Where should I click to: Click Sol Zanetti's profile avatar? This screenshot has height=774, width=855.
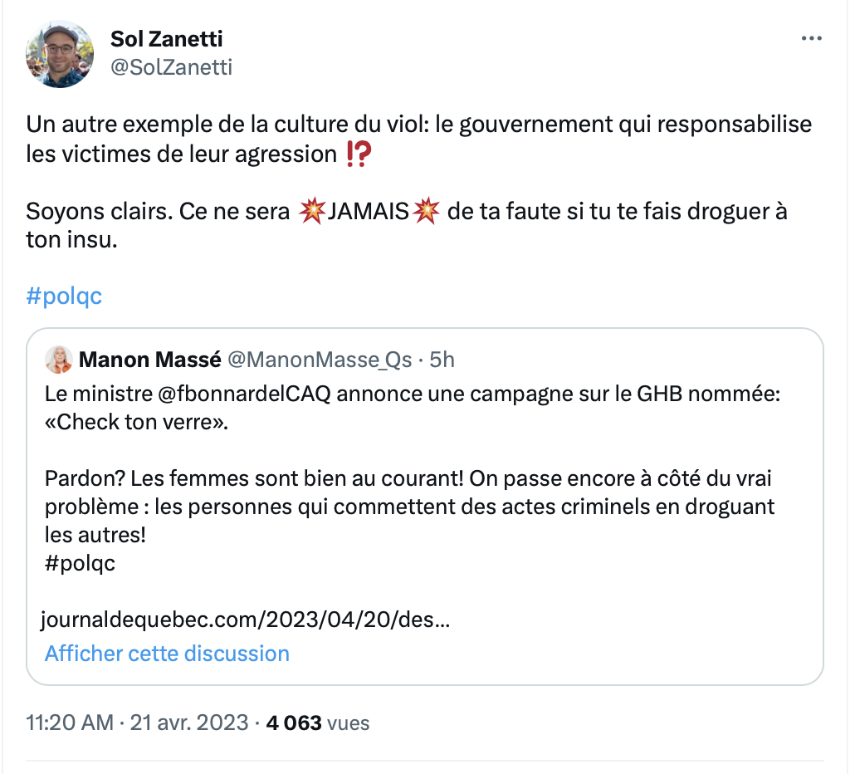(60, 54)
